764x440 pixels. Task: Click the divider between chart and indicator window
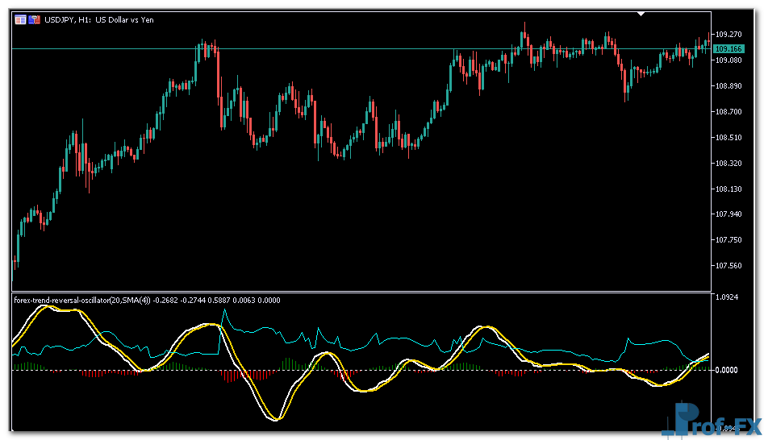pos(361,292)
